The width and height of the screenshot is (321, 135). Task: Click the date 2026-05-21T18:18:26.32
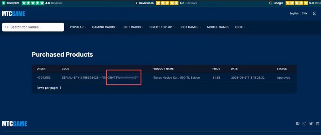point(248,78)
